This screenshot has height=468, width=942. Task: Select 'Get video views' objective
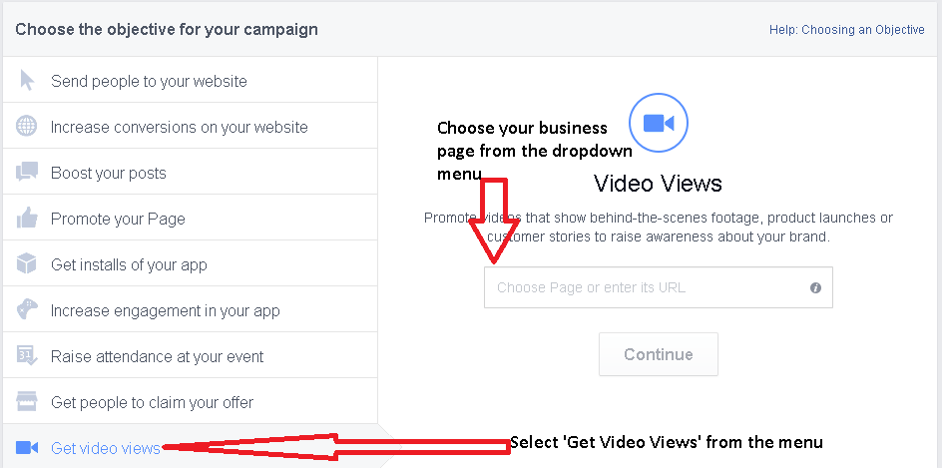coord(105,448)
